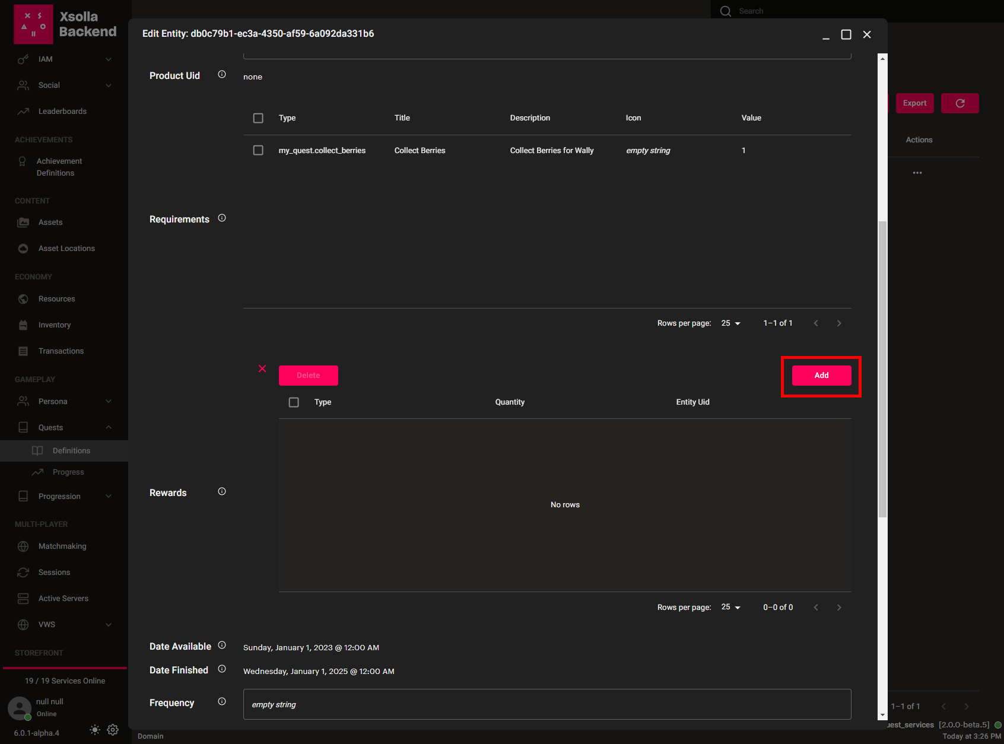Viewport: 1004px width, 744px height.
Task: Click the green status dot in footer
Action: (x=998, y=725)
